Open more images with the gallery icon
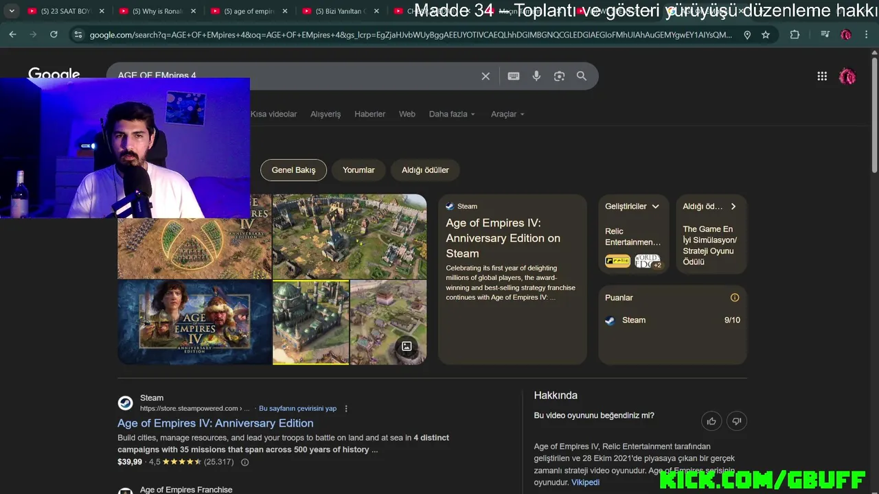This screenshot has height=494, width=879. coord(407,346)
